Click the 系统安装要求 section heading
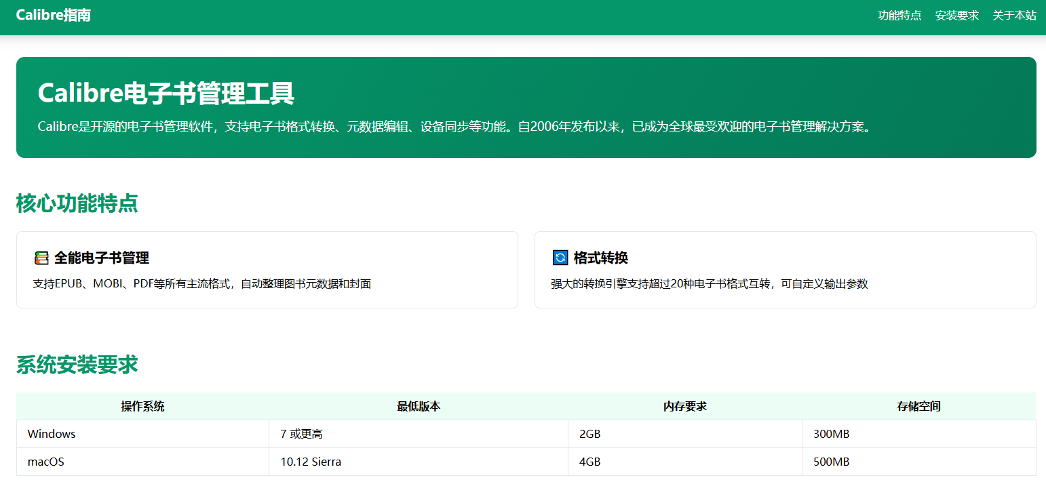Screen dimensions: 1046x484 point(77,365)
